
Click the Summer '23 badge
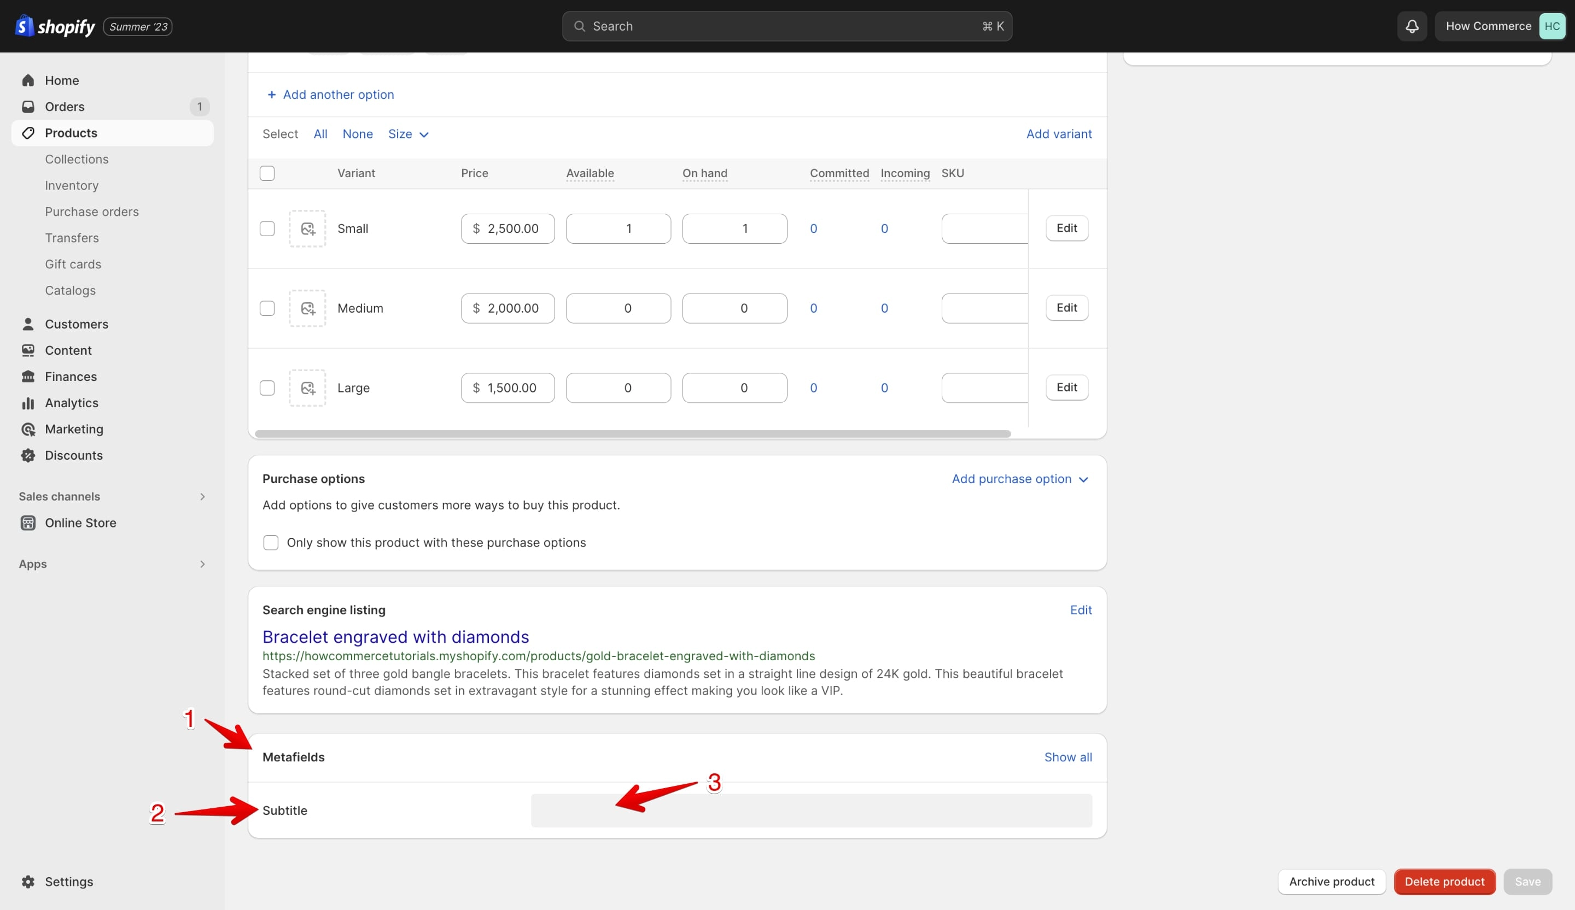click(x=137, y=26)
